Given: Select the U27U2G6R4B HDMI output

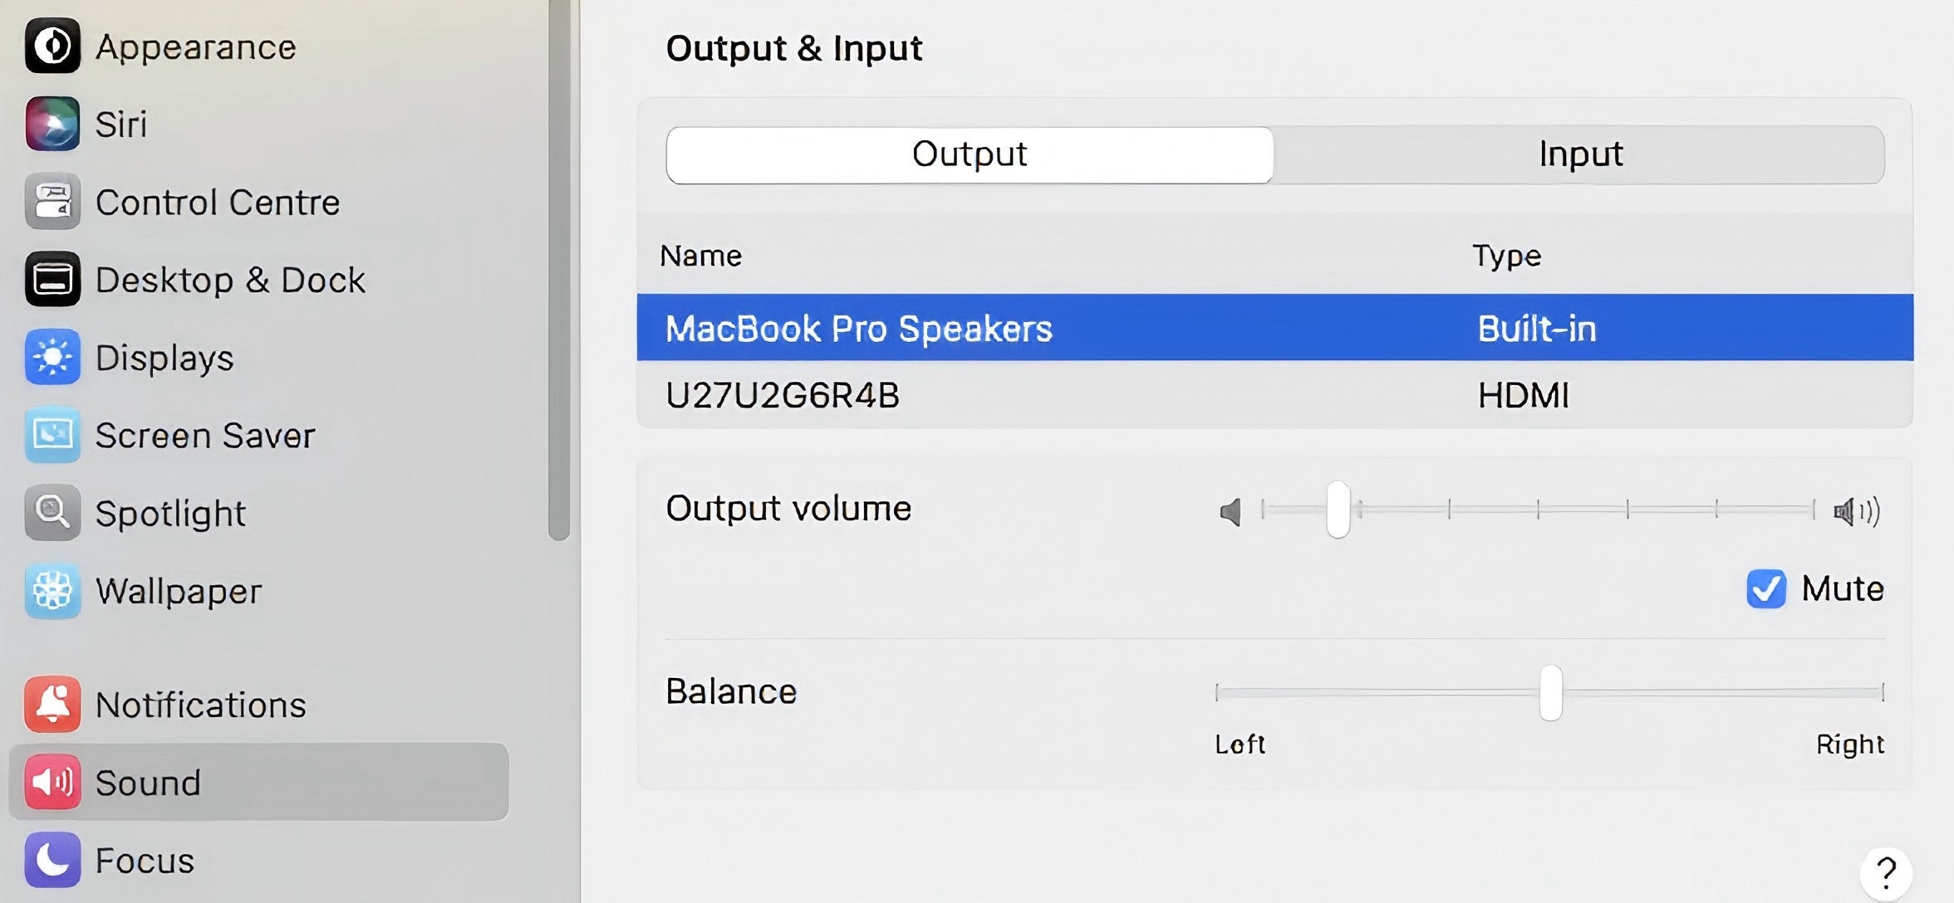Looking at the screenshot, I should click(1275, 395).
